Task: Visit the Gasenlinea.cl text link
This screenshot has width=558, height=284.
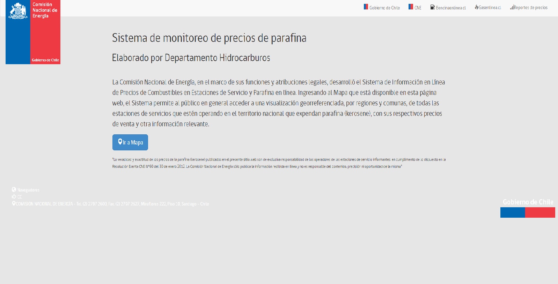Action: tap(490, 8)
